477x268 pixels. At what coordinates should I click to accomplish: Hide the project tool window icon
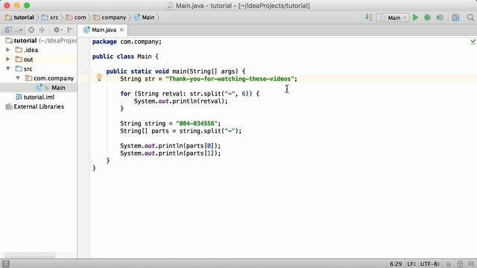click(x=70, y=30)
